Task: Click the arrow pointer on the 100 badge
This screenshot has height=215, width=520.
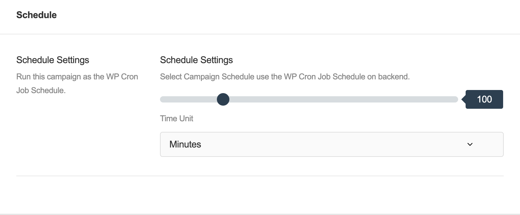Action: pyautogui.click(x=463, y=99)
